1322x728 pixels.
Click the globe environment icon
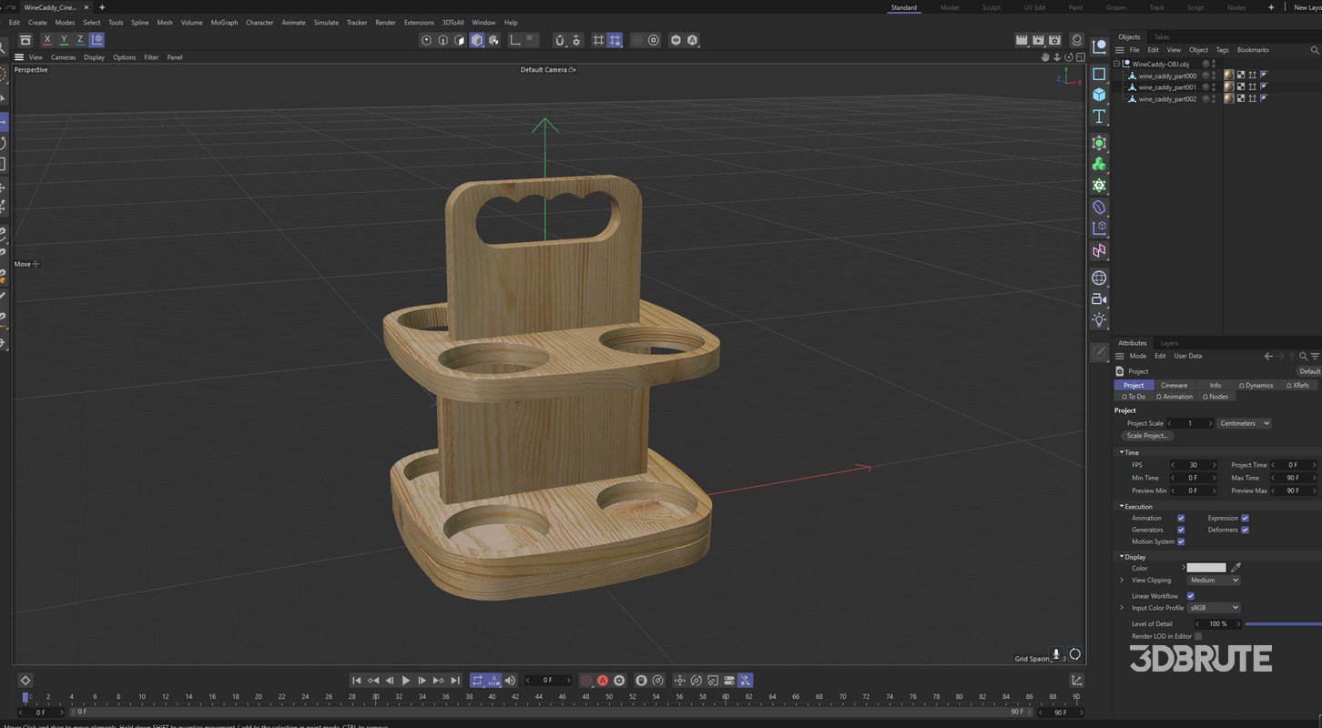pyautogui.click(x=1099, y=276)
